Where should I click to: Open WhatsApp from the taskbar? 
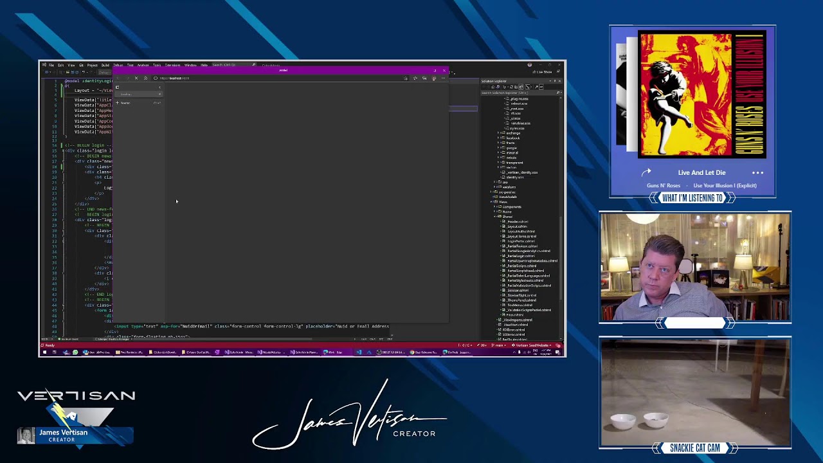pyautogui.click(x=75, y=352)
